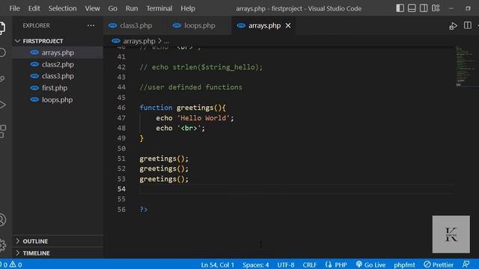Screen dimensions: 479x269
Task: Close the arrays.php tab
Action: [x=288, y=25]
